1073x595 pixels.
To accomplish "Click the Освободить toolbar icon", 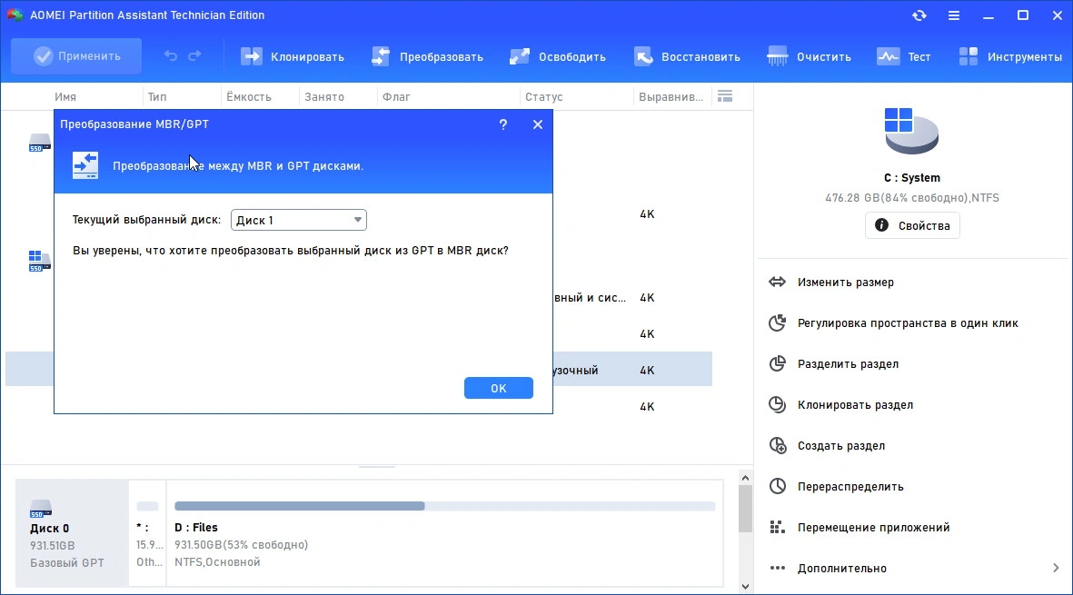I will coord(520,56).
